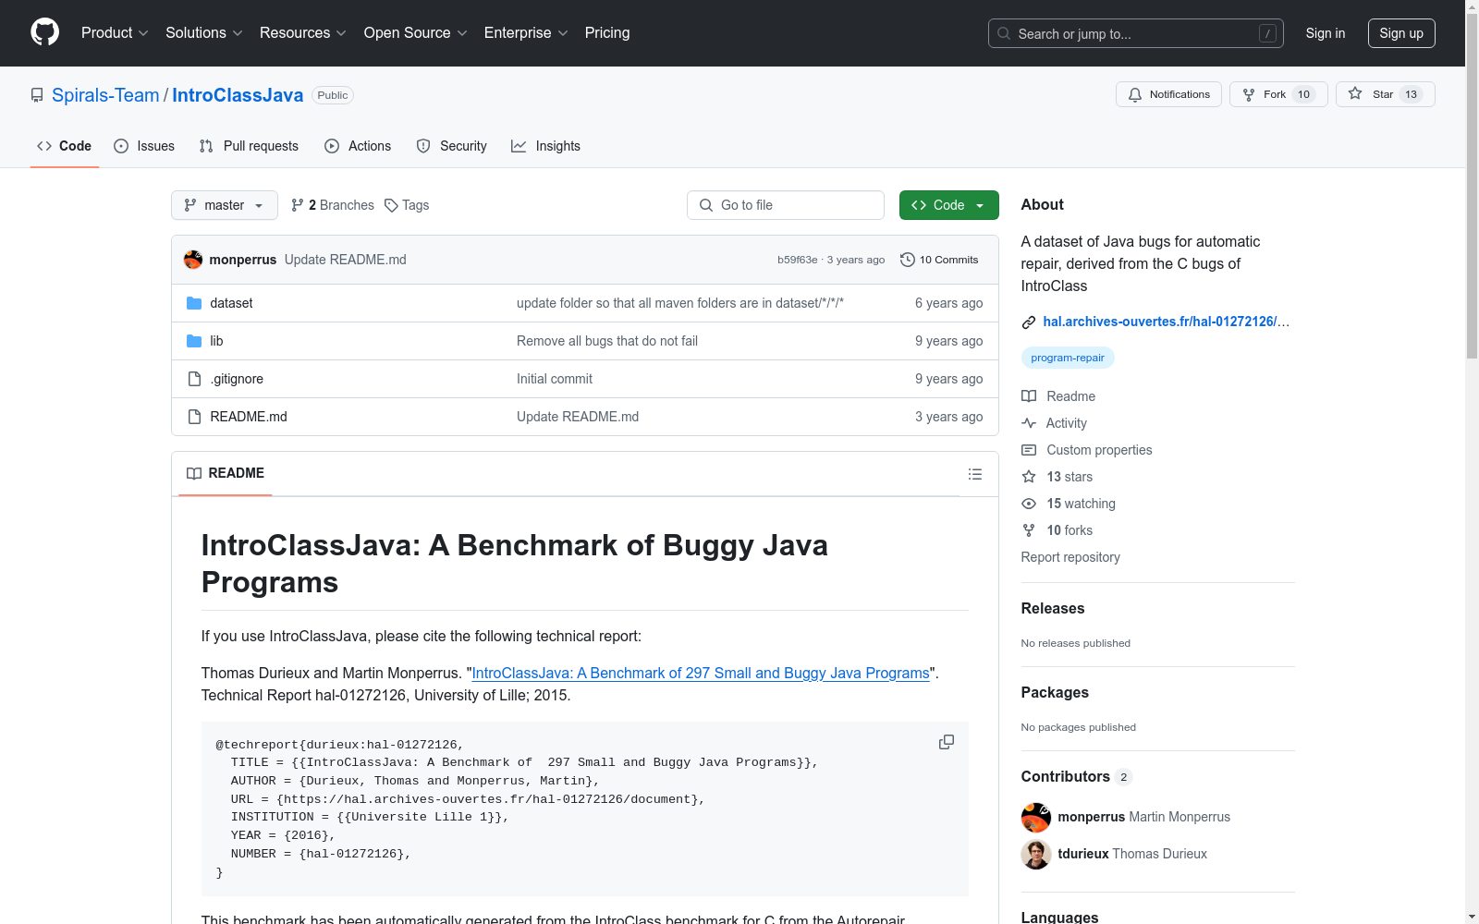Expand the Product menu
Image resolution: width=1479 pixels, height=924 pixels.
click(x=115, y=32)
